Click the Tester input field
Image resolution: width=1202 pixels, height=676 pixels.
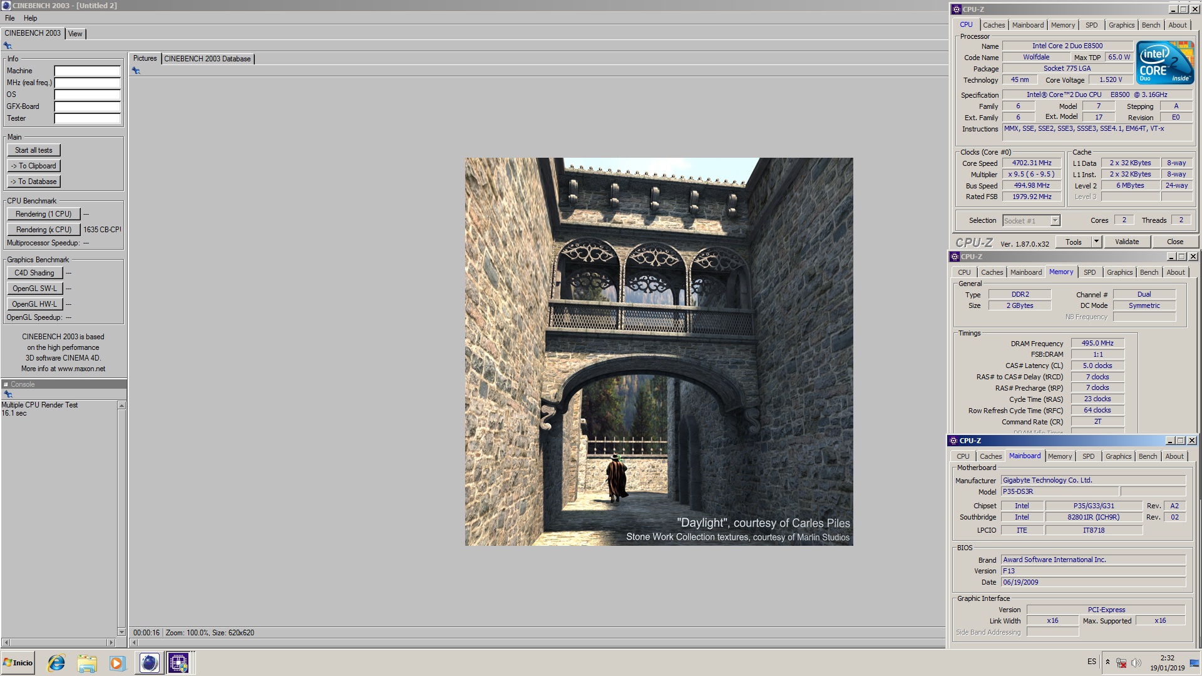[87, 118]
